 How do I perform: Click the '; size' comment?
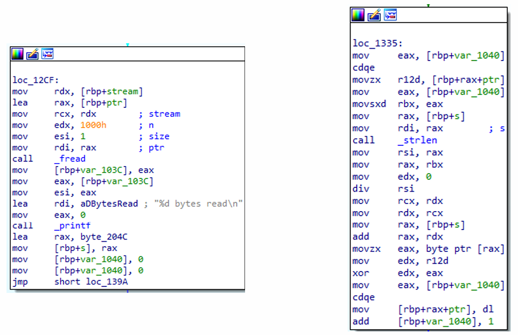[x=154, y=136]
